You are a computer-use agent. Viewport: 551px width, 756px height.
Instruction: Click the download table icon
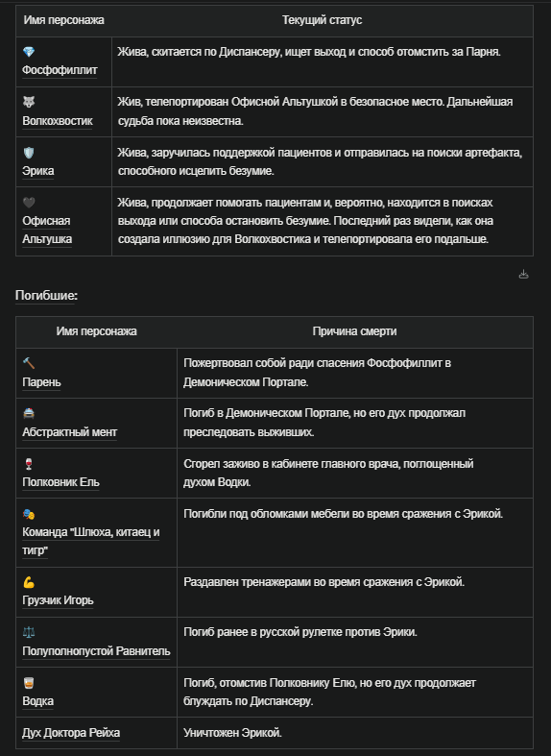click(523, 275)
